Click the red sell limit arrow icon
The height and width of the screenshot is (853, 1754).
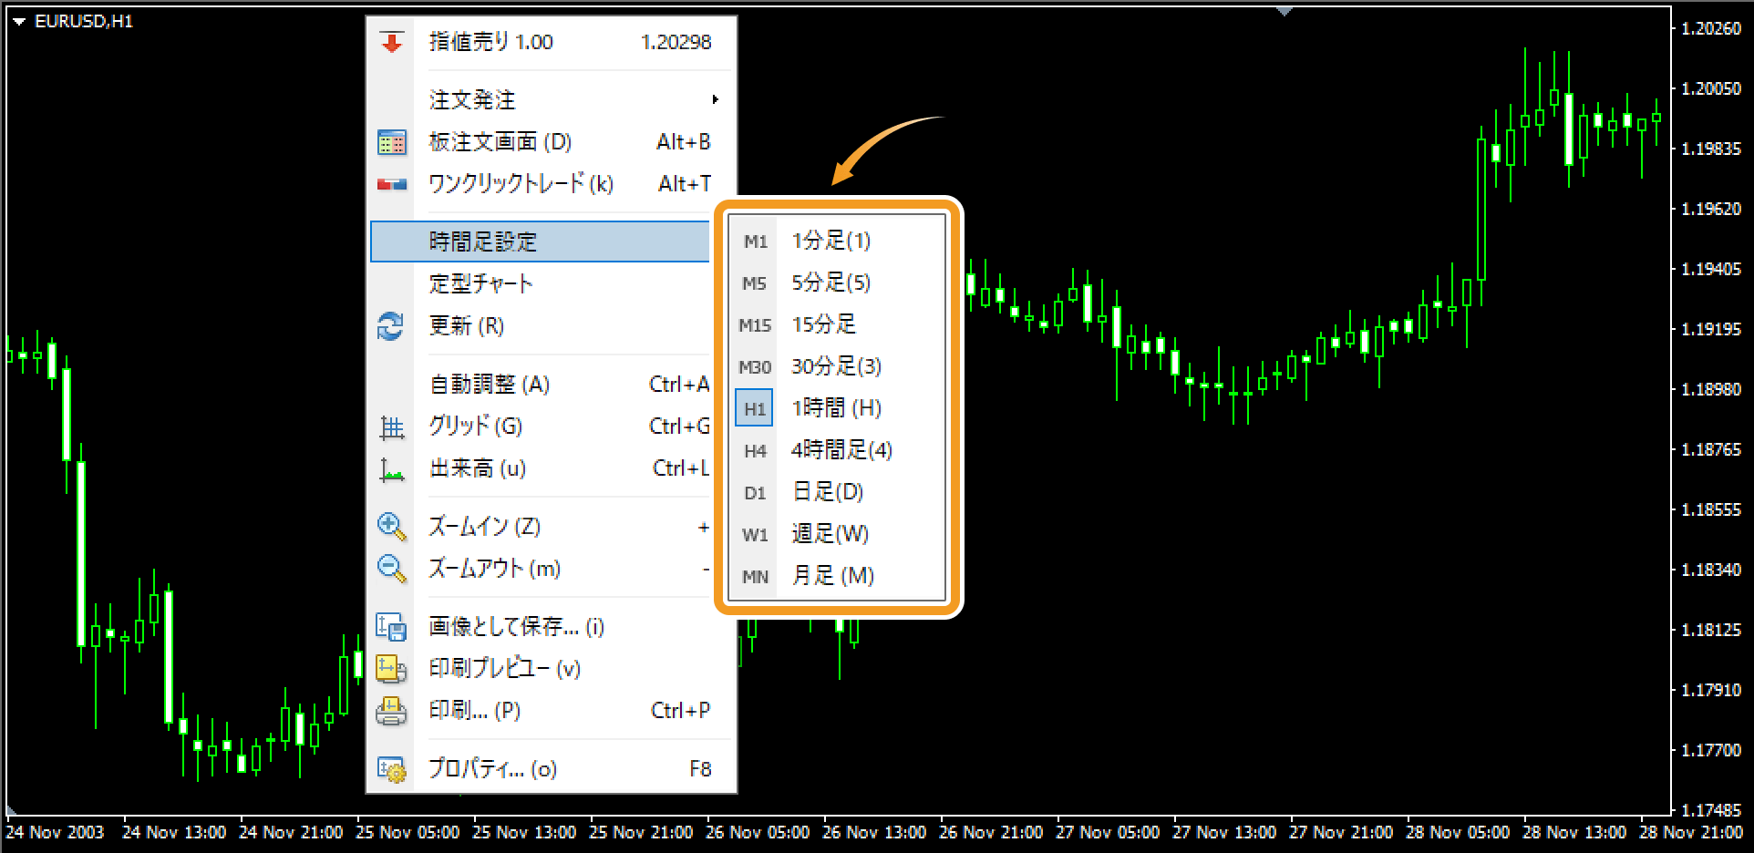[x=392, y=42]
